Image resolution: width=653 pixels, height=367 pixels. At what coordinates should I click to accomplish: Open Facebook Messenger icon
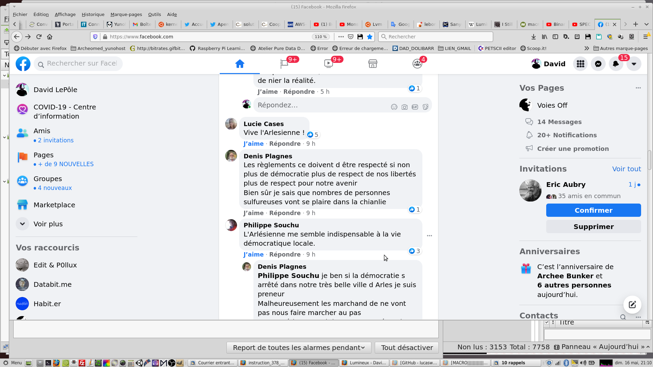click(x=598, y=64)
